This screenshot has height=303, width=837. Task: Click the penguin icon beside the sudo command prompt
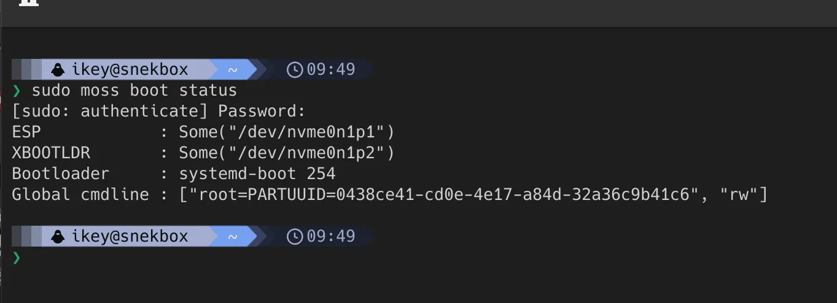click(x=58, y=69)
